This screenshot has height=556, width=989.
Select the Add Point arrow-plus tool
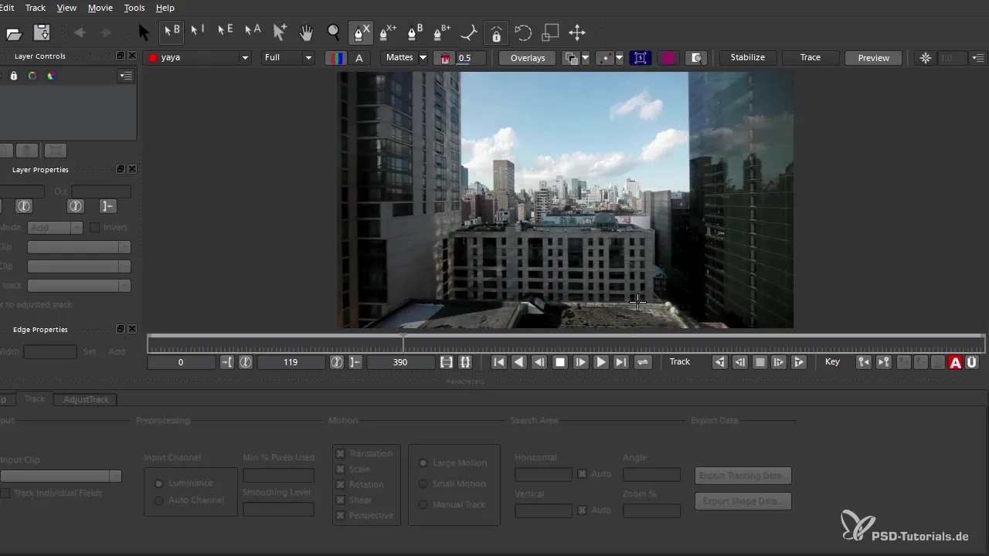pyautogui.click(x=280, y=32)
